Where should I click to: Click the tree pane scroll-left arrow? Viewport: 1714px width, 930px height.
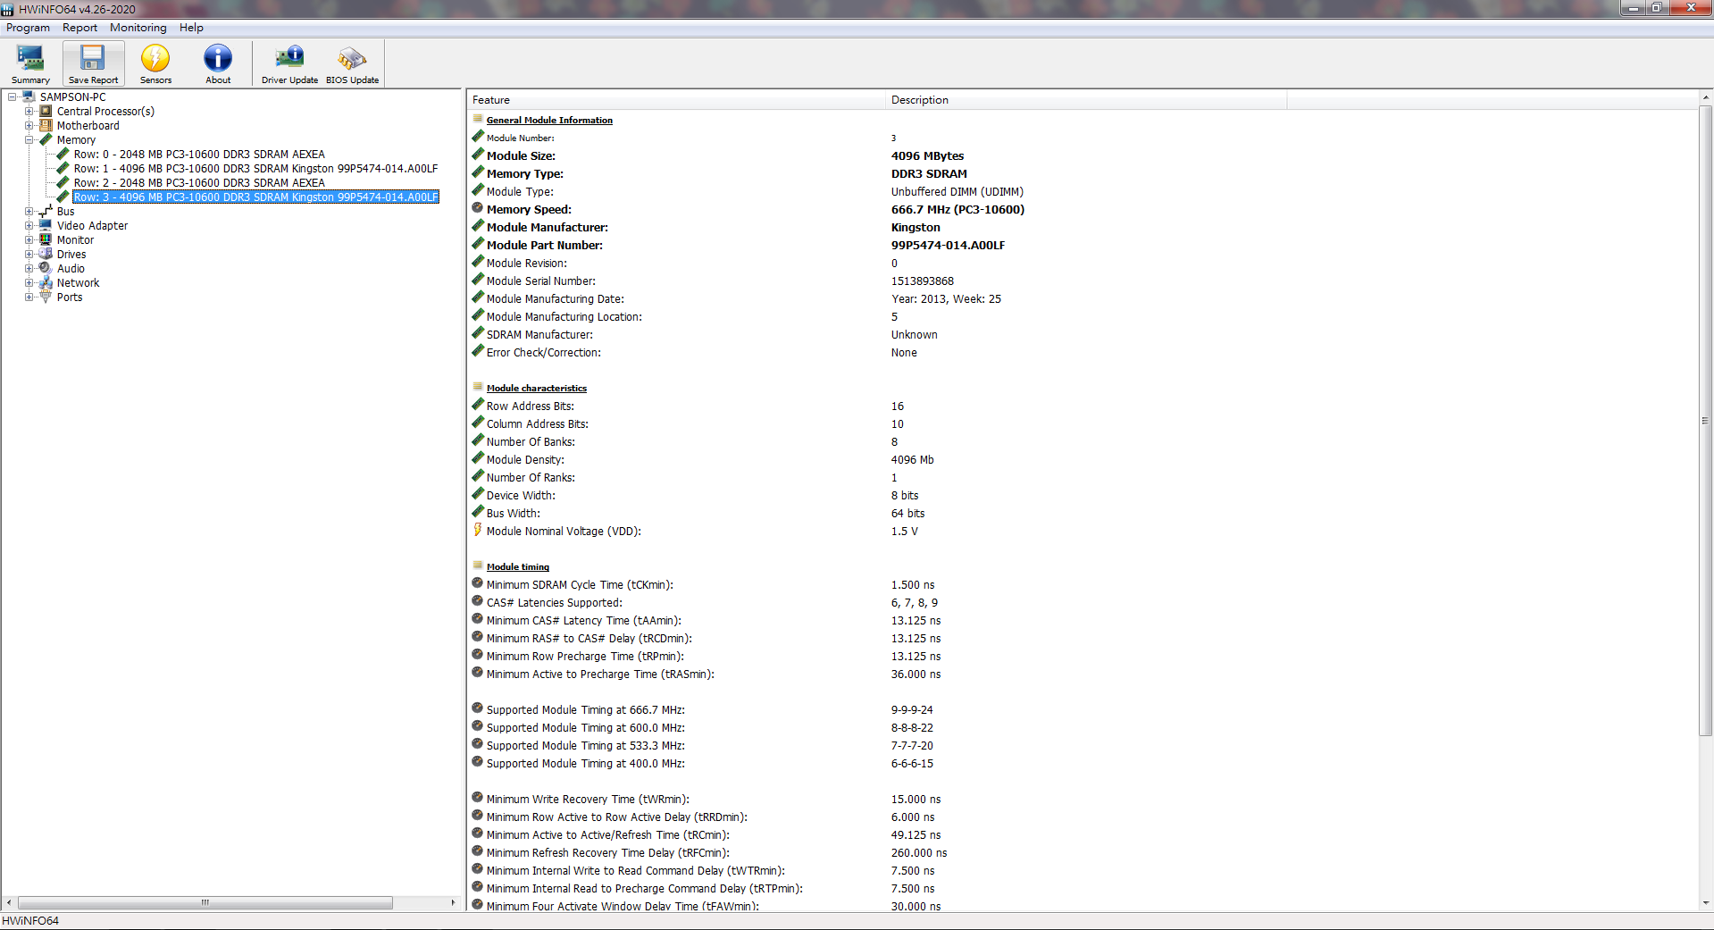9,902
